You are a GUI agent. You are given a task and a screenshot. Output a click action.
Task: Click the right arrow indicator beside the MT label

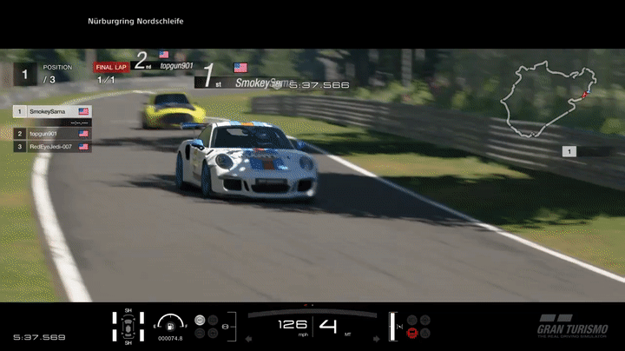[376, 339]
